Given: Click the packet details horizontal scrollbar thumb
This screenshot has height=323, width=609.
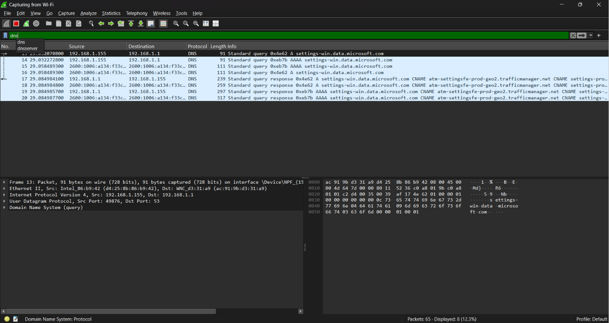Looking at the screenshot, I should pyautogui.click(x=111, y=312).
